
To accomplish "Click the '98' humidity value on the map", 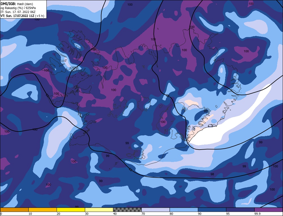I will [212, 174].
